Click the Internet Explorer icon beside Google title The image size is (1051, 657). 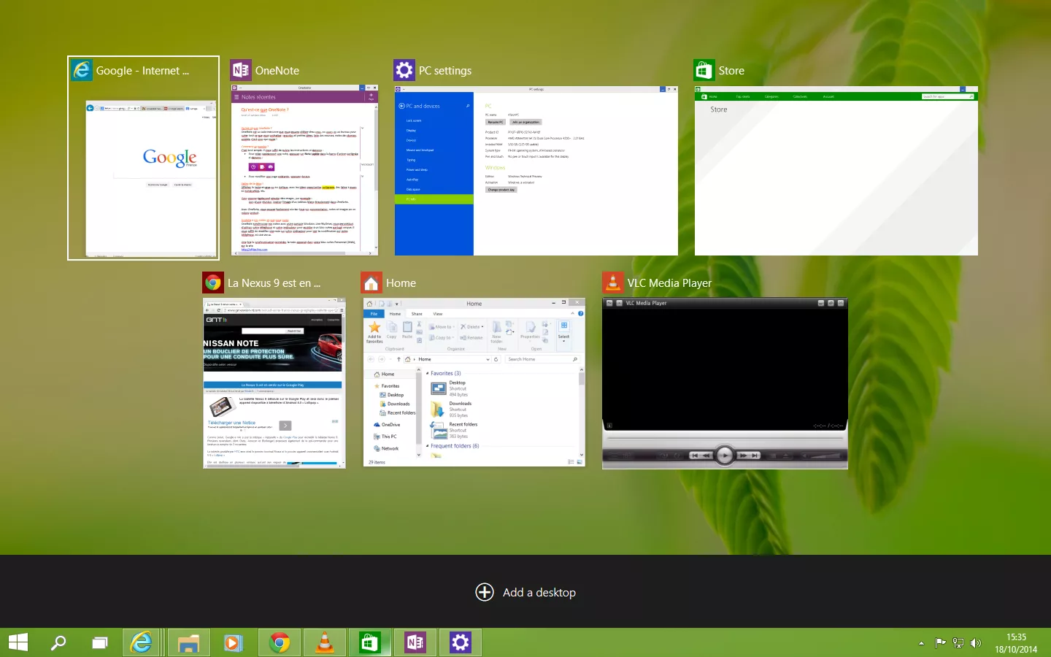(x=82, y=70)
